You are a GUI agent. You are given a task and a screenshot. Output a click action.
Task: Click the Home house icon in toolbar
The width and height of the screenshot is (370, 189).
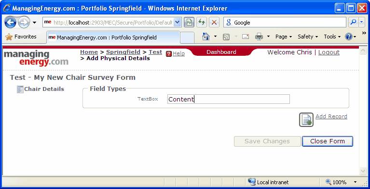coord(206,37)
